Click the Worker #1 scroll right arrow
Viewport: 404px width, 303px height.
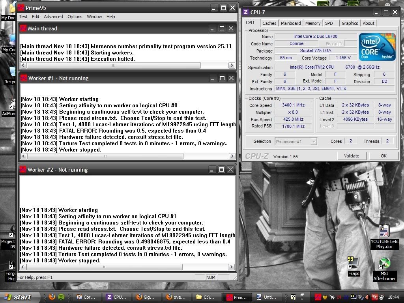tap(232, 156)
